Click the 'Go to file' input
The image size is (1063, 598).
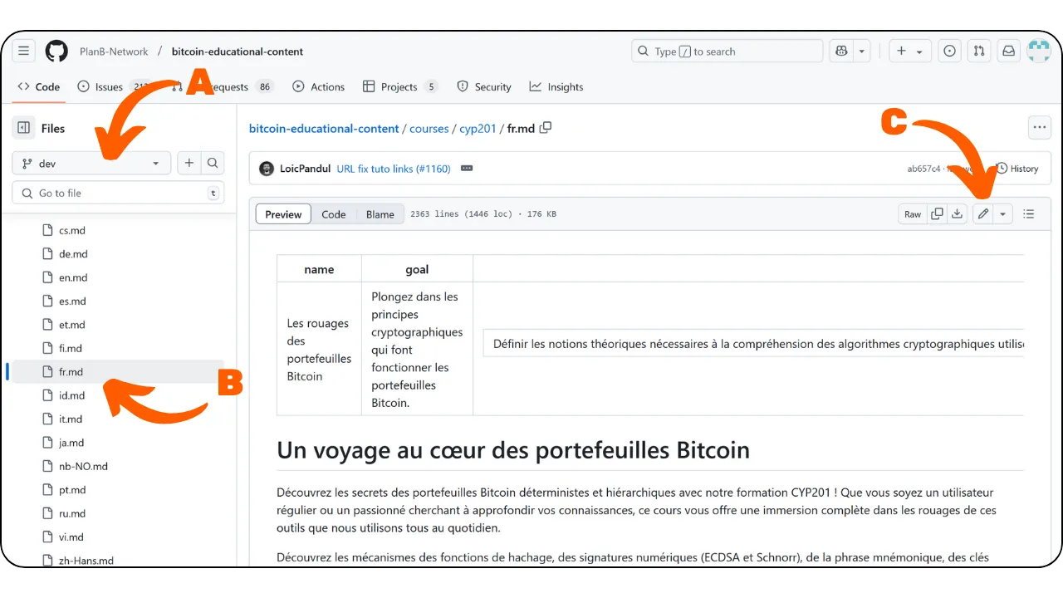(x=119, y=193)
